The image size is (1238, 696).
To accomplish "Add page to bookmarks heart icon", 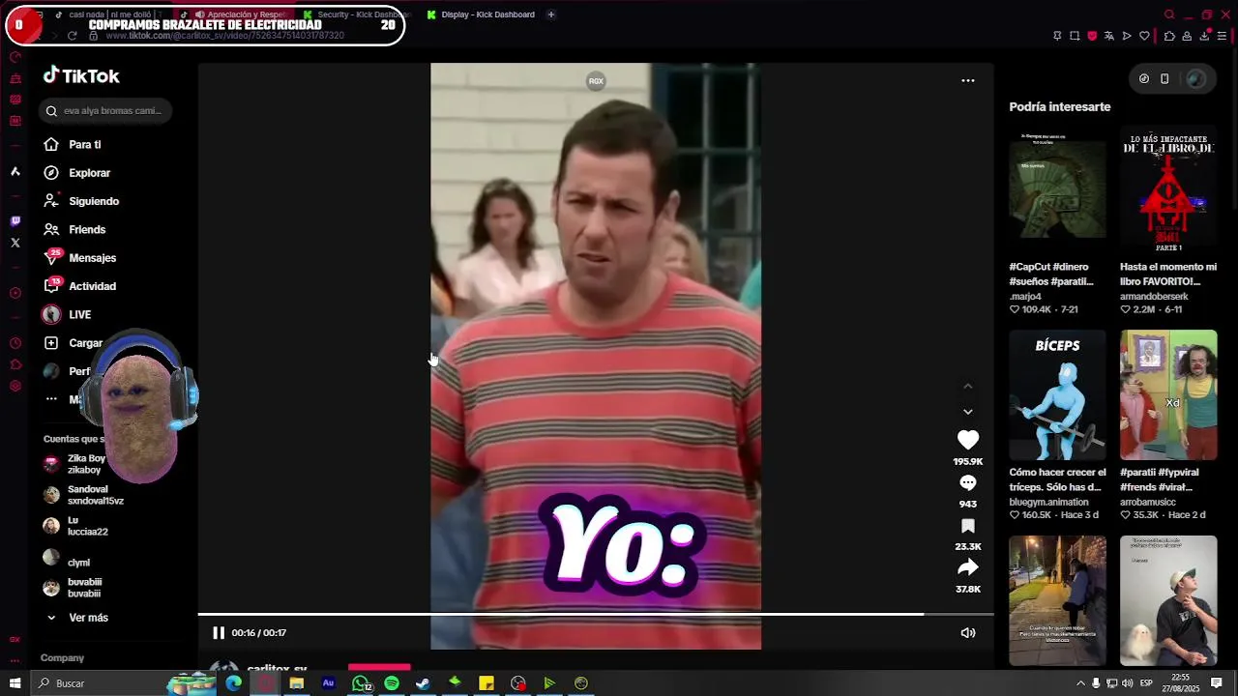I will point(1144,36).
